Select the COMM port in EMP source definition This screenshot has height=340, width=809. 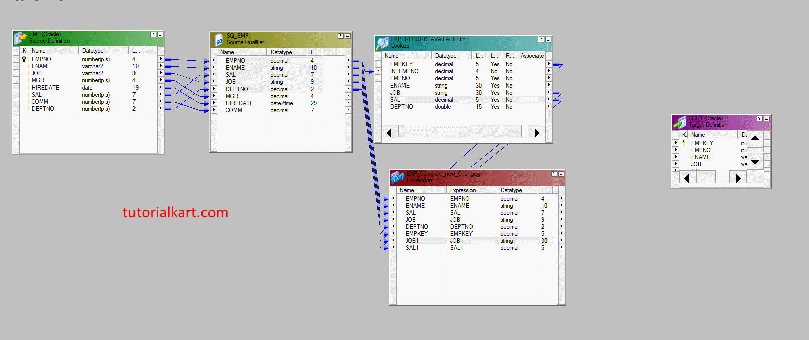coord(40,102)
